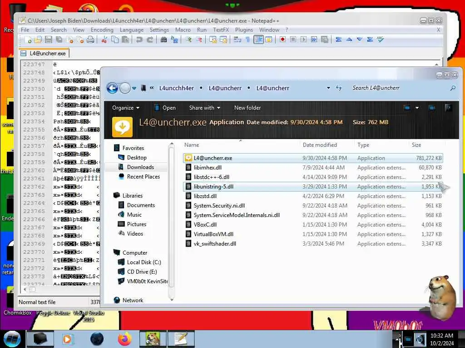This screenshot has width=465, height=348.
Task: Click the L4uncchh4er breadcrumb in address bar
Action: point(177,88)
